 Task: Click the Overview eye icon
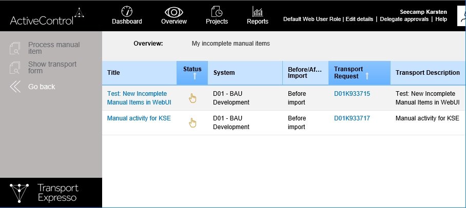click(x=174, y=11)
